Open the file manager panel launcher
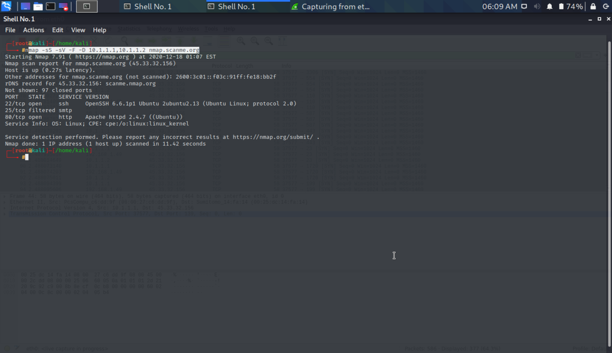The width and height of the screenshot is (612, 353). [38, 7]
